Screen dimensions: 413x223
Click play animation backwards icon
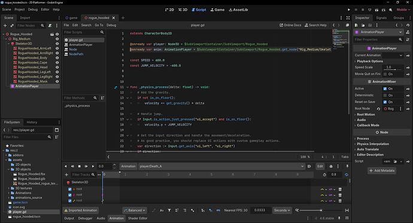pyautogui.click(x=66, y=166)
